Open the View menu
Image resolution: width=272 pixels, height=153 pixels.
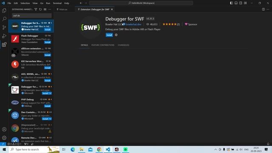click(x=35, y=3)
